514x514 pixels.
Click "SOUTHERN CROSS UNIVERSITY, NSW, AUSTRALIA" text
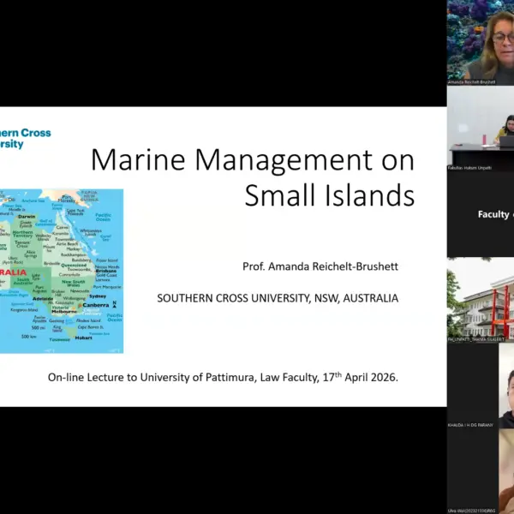click(x=278, y=298)
